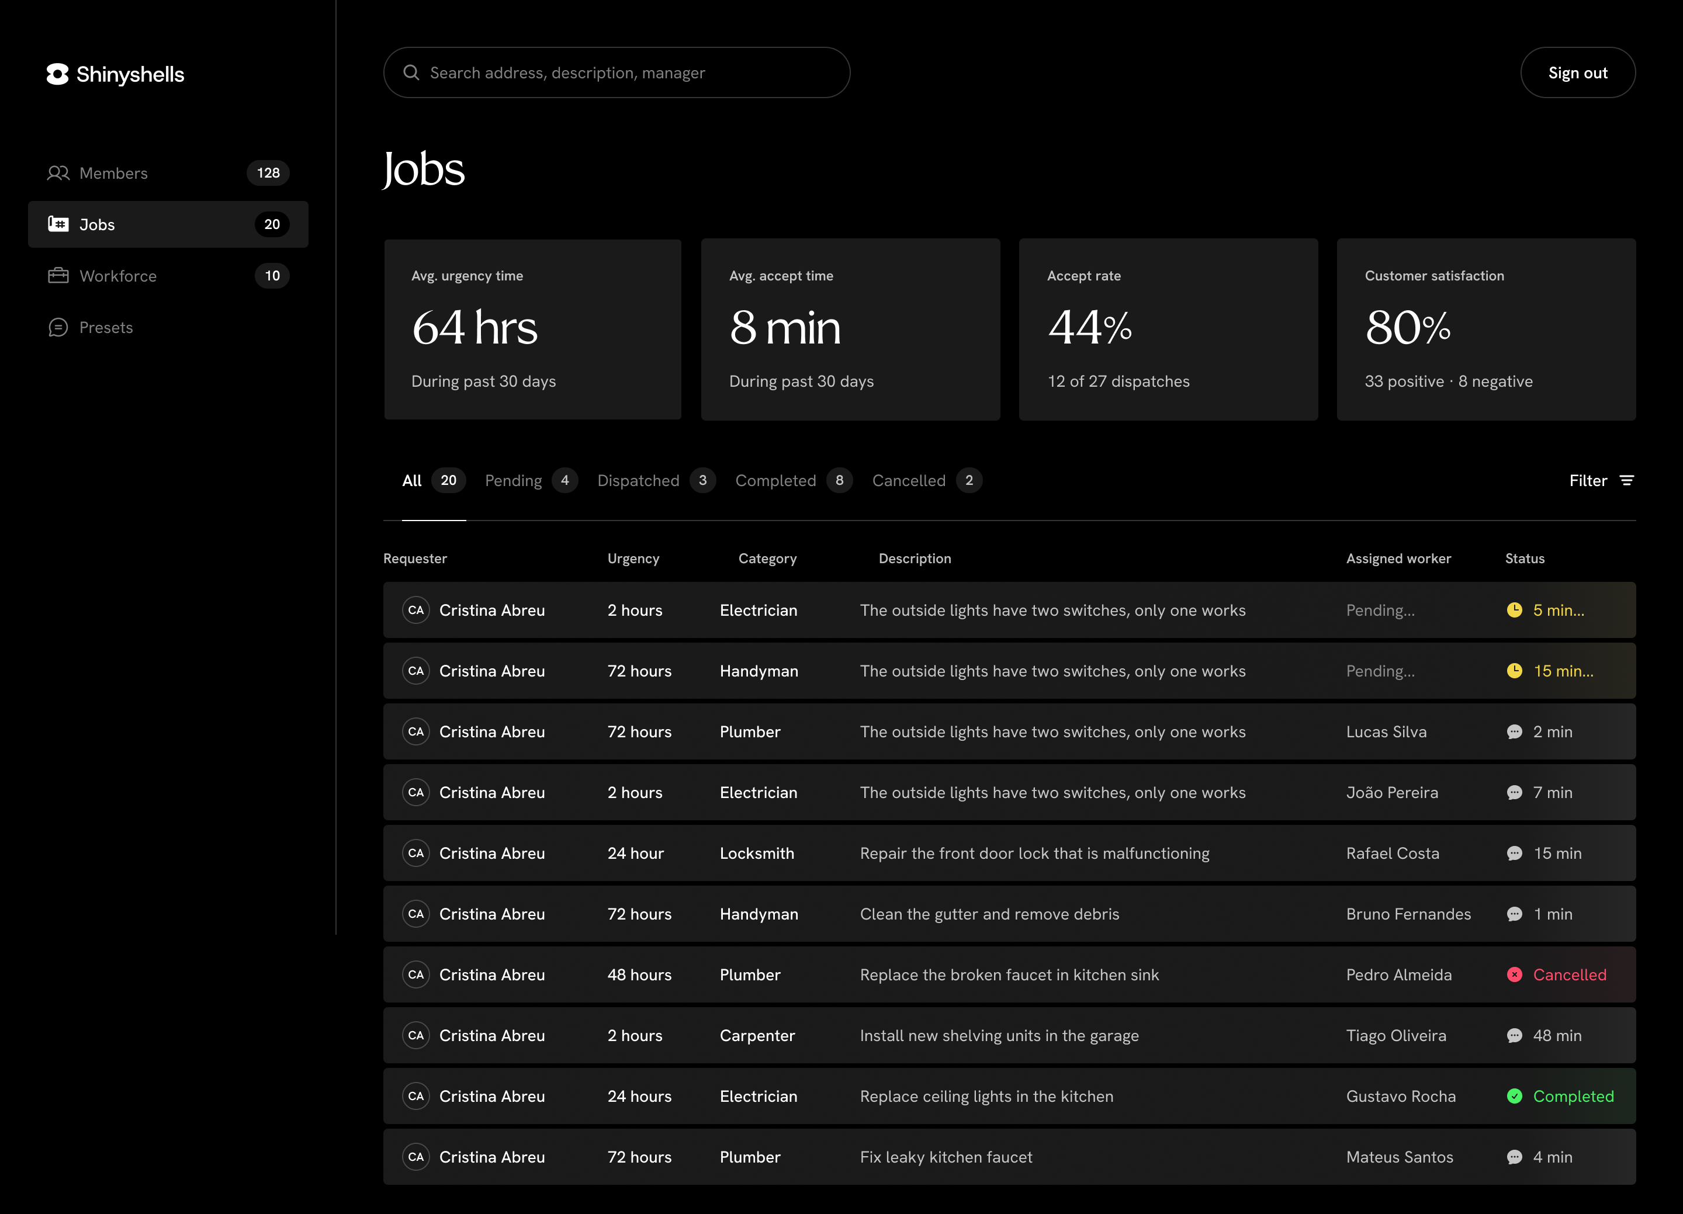Click 'Fix leaky kitchen faucet' description

click(x=946, y=1157)
